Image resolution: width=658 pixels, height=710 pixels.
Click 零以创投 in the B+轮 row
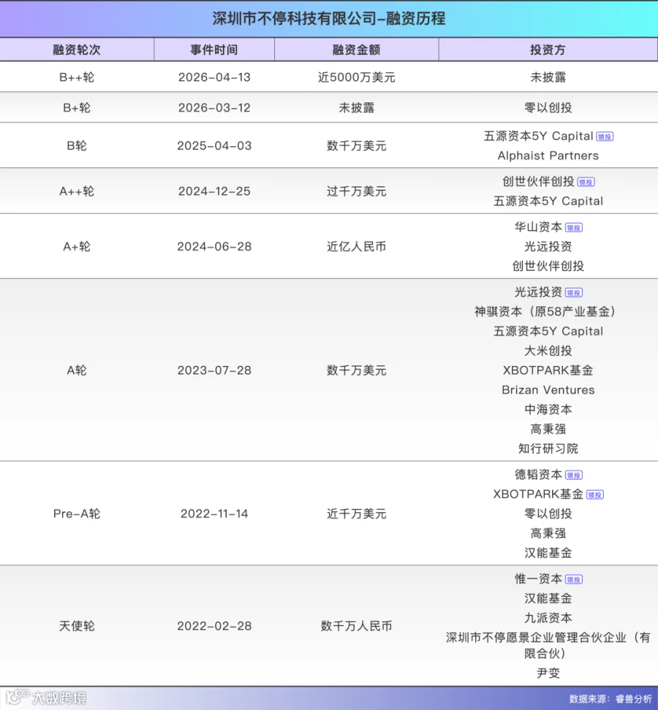(x=548, y=108)
